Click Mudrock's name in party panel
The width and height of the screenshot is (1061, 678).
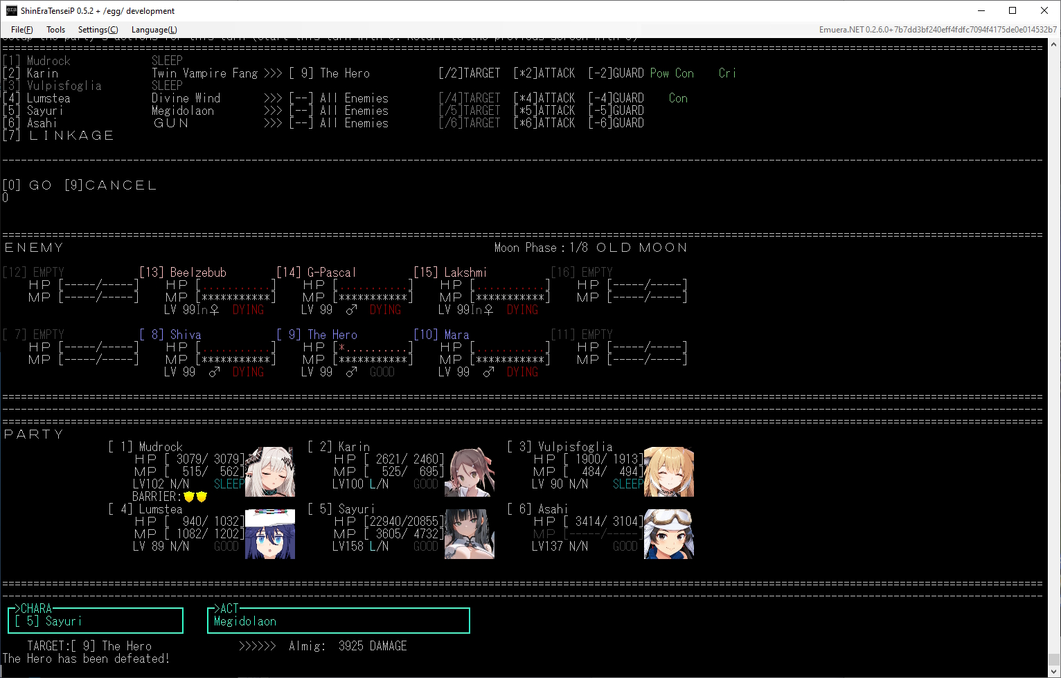click(x=161, y=447)
